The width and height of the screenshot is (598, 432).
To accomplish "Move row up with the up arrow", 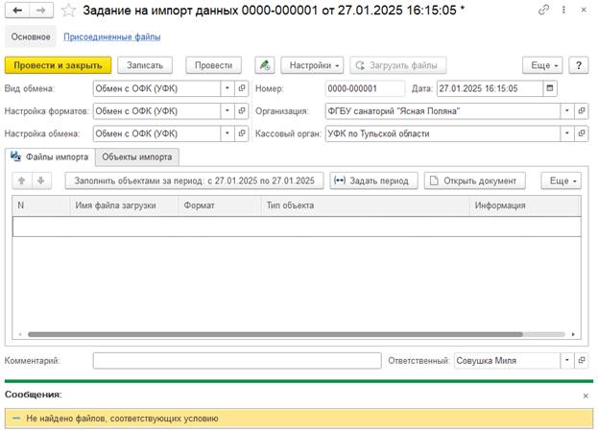I will click(x=22, y=180).
